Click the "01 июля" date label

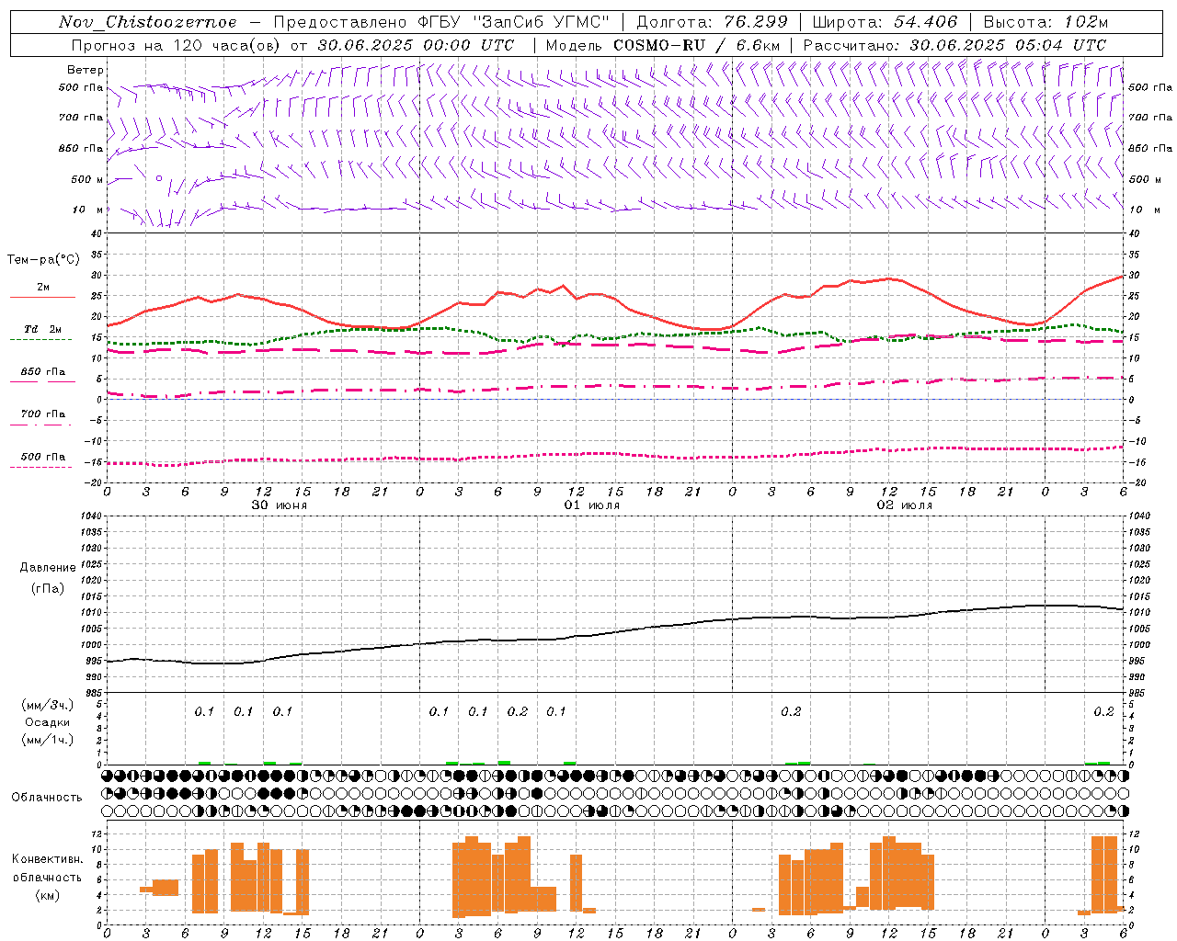click(x=592, y=505)
